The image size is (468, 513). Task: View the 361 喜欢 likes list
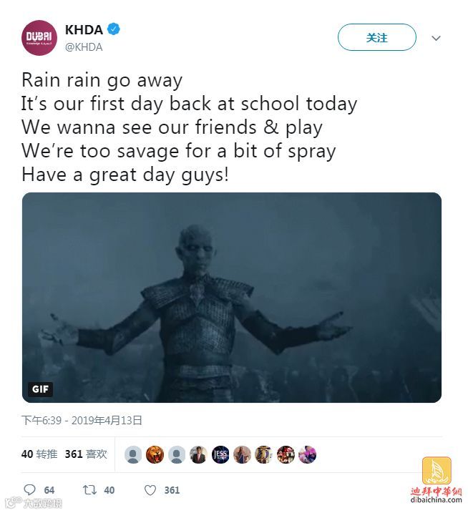(86, 454)
